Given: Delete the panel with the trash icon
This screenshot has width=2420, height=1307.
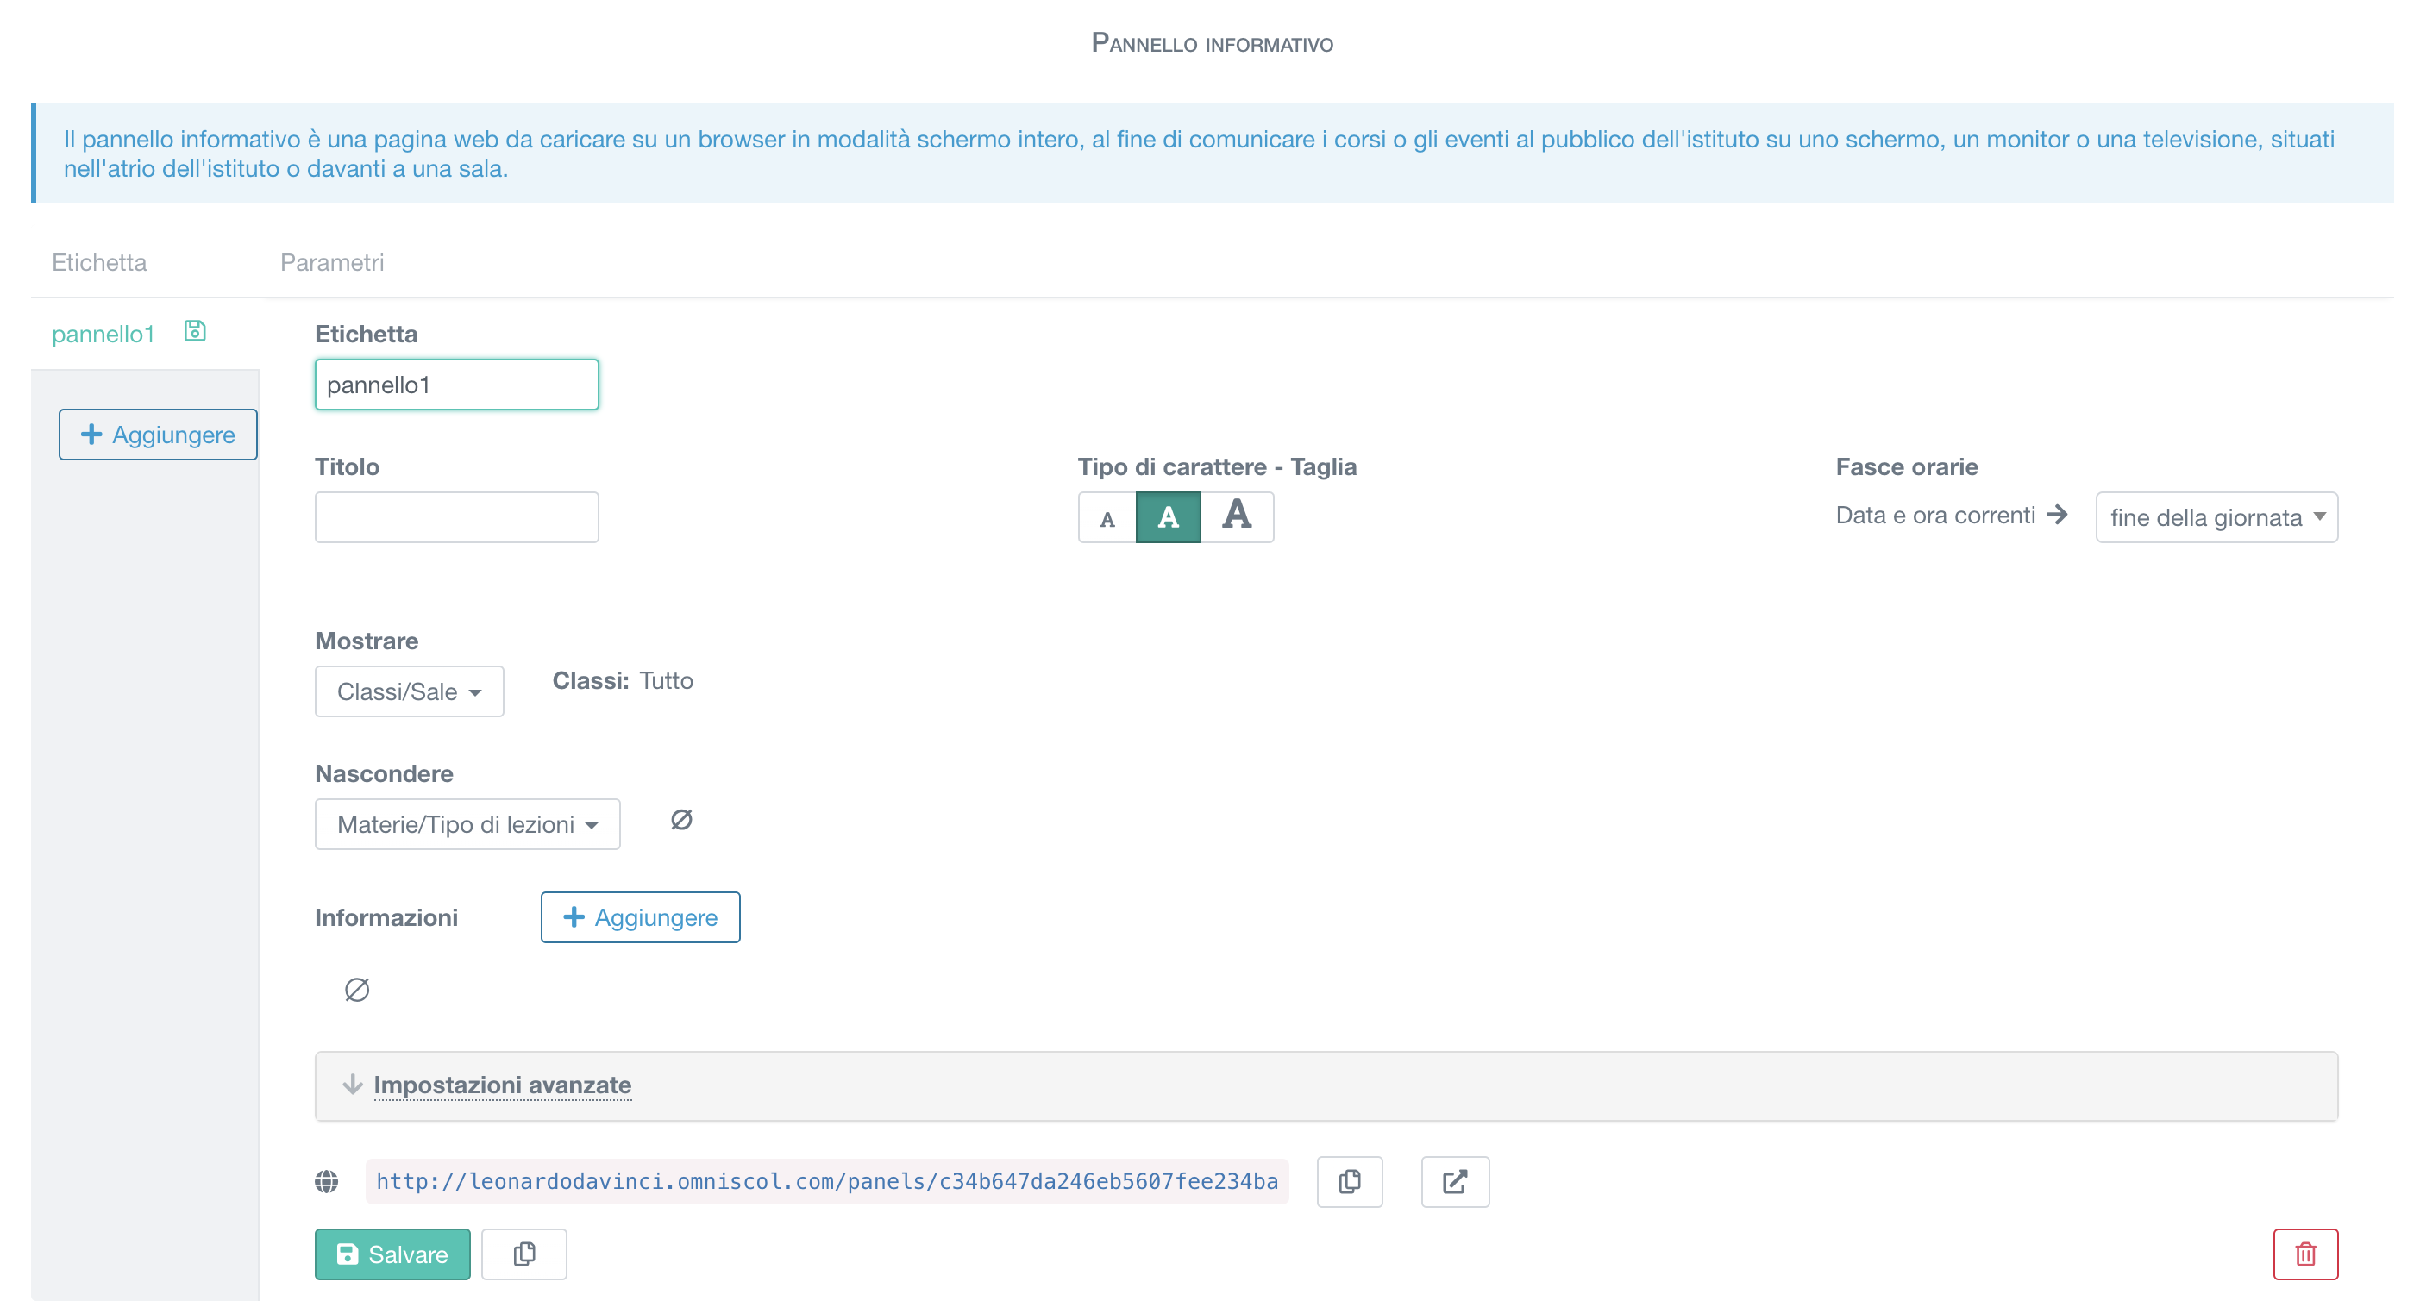Looking at the screenshot, I should 2304,1254.
